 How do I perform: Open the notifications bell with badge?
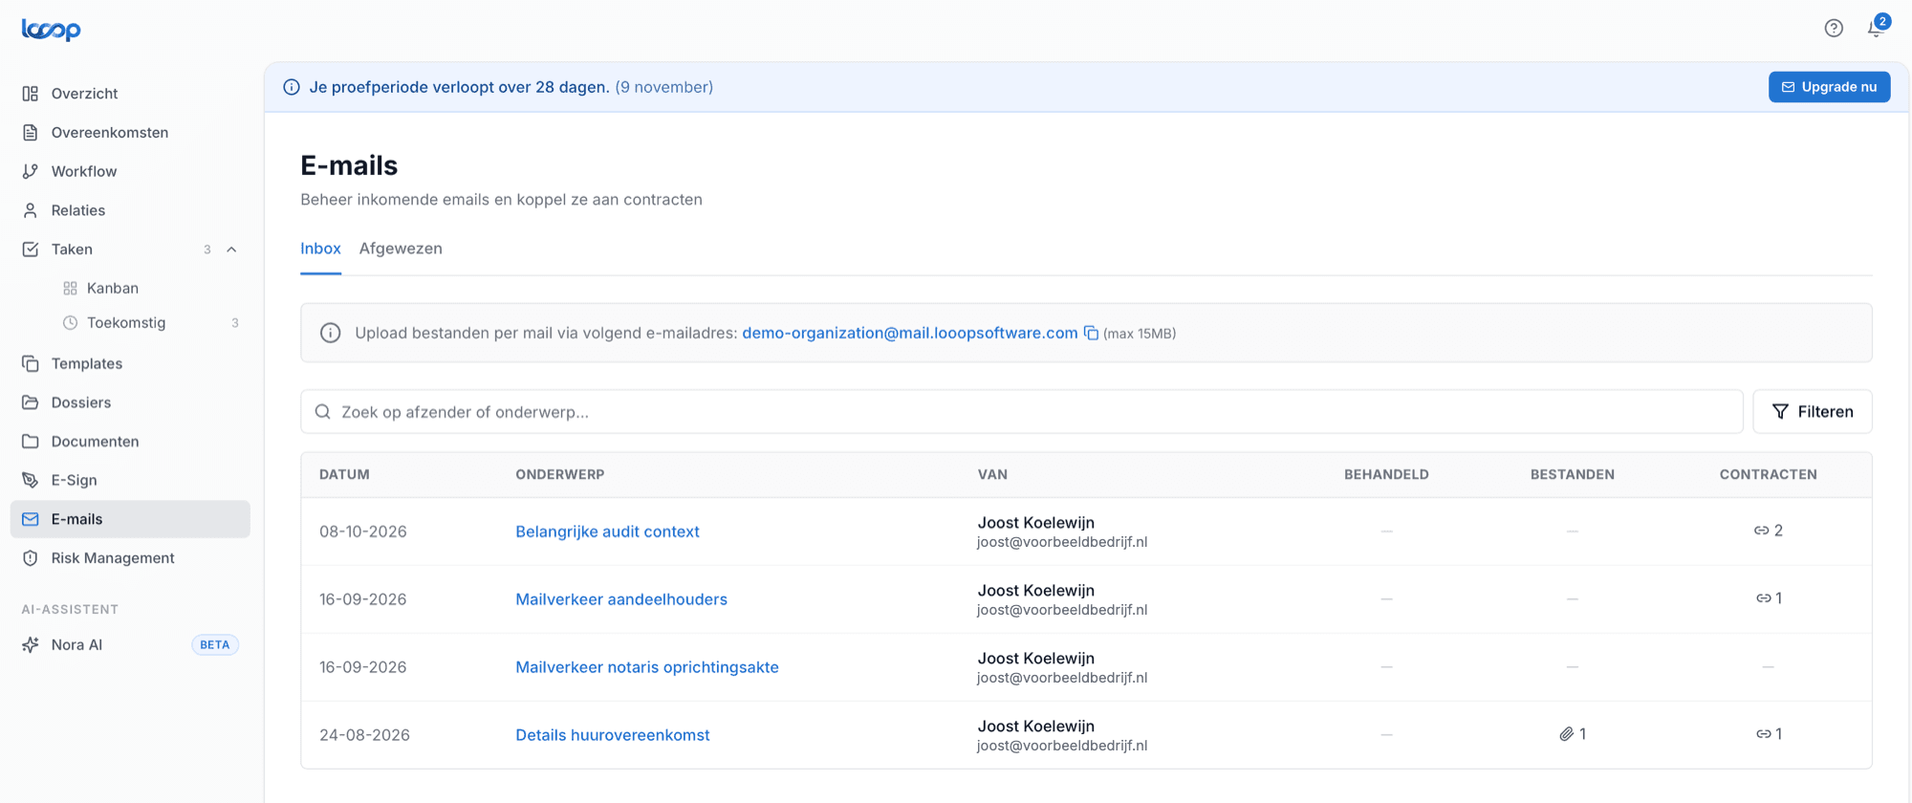[x=1877, y=27]
